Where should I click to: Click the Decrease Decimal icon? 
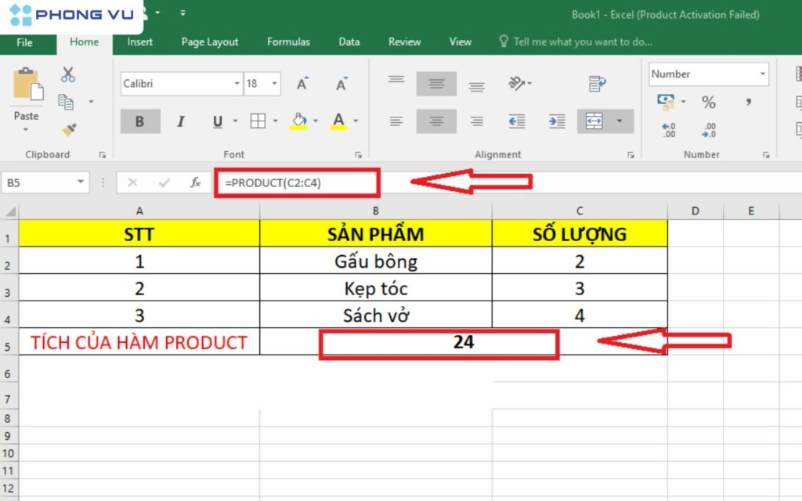pyautogui.click(x=710, y=129)
